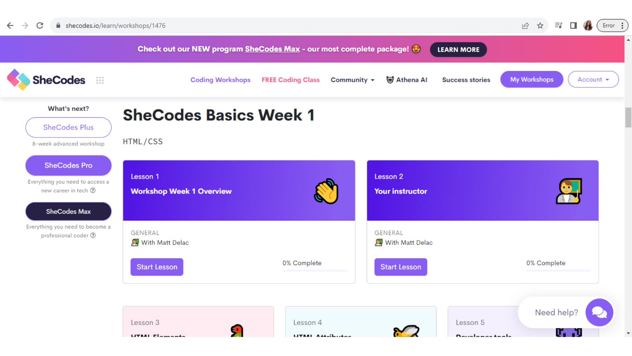
Task: Click 'Your instructor' lesson title
Action: click(401, 191)
